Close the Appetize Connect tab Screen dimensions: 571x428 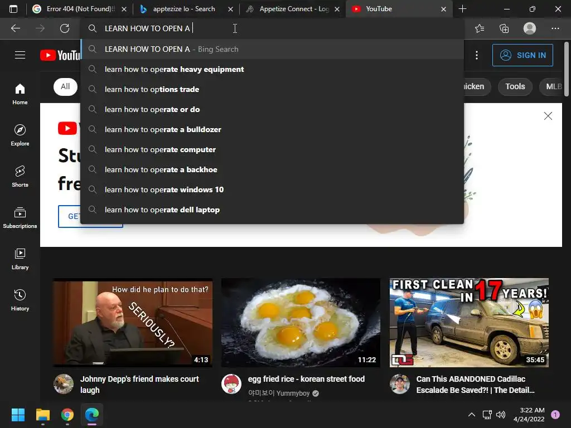pyautogui.click(x=337, y=9)
